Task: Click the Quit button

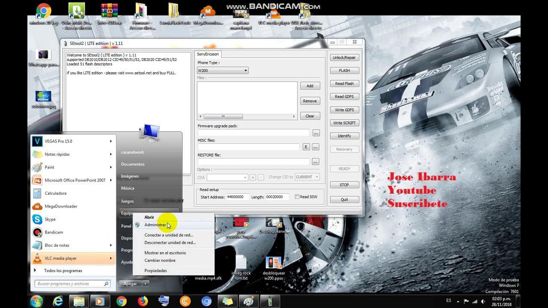Action: pyautogui.click(x=344, y=200)
